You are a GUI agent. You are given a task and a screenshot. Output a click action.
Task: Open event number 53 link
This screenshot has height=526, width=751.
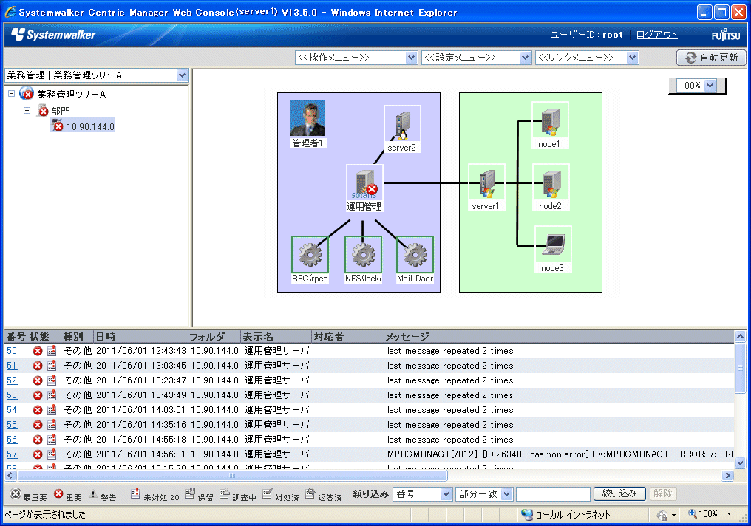tap(12, 395)
